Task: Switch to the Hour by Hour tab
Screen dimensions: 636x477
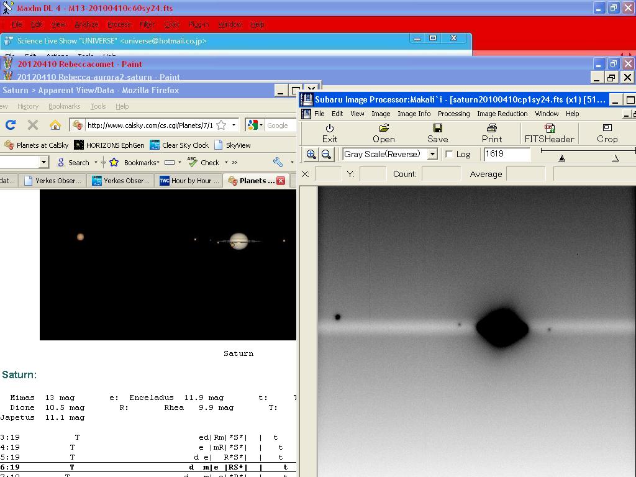Action: (x=189, y=181)
